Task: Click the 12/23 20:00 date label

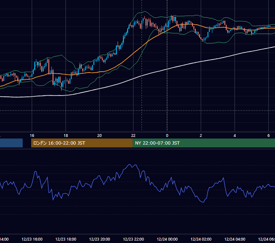Action: tap(99, 239)
